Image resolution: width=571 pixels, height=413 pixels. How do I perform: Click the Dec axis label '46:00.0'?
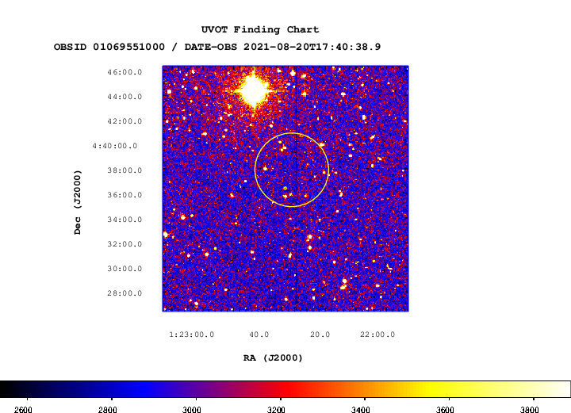[x=125, y=72]
